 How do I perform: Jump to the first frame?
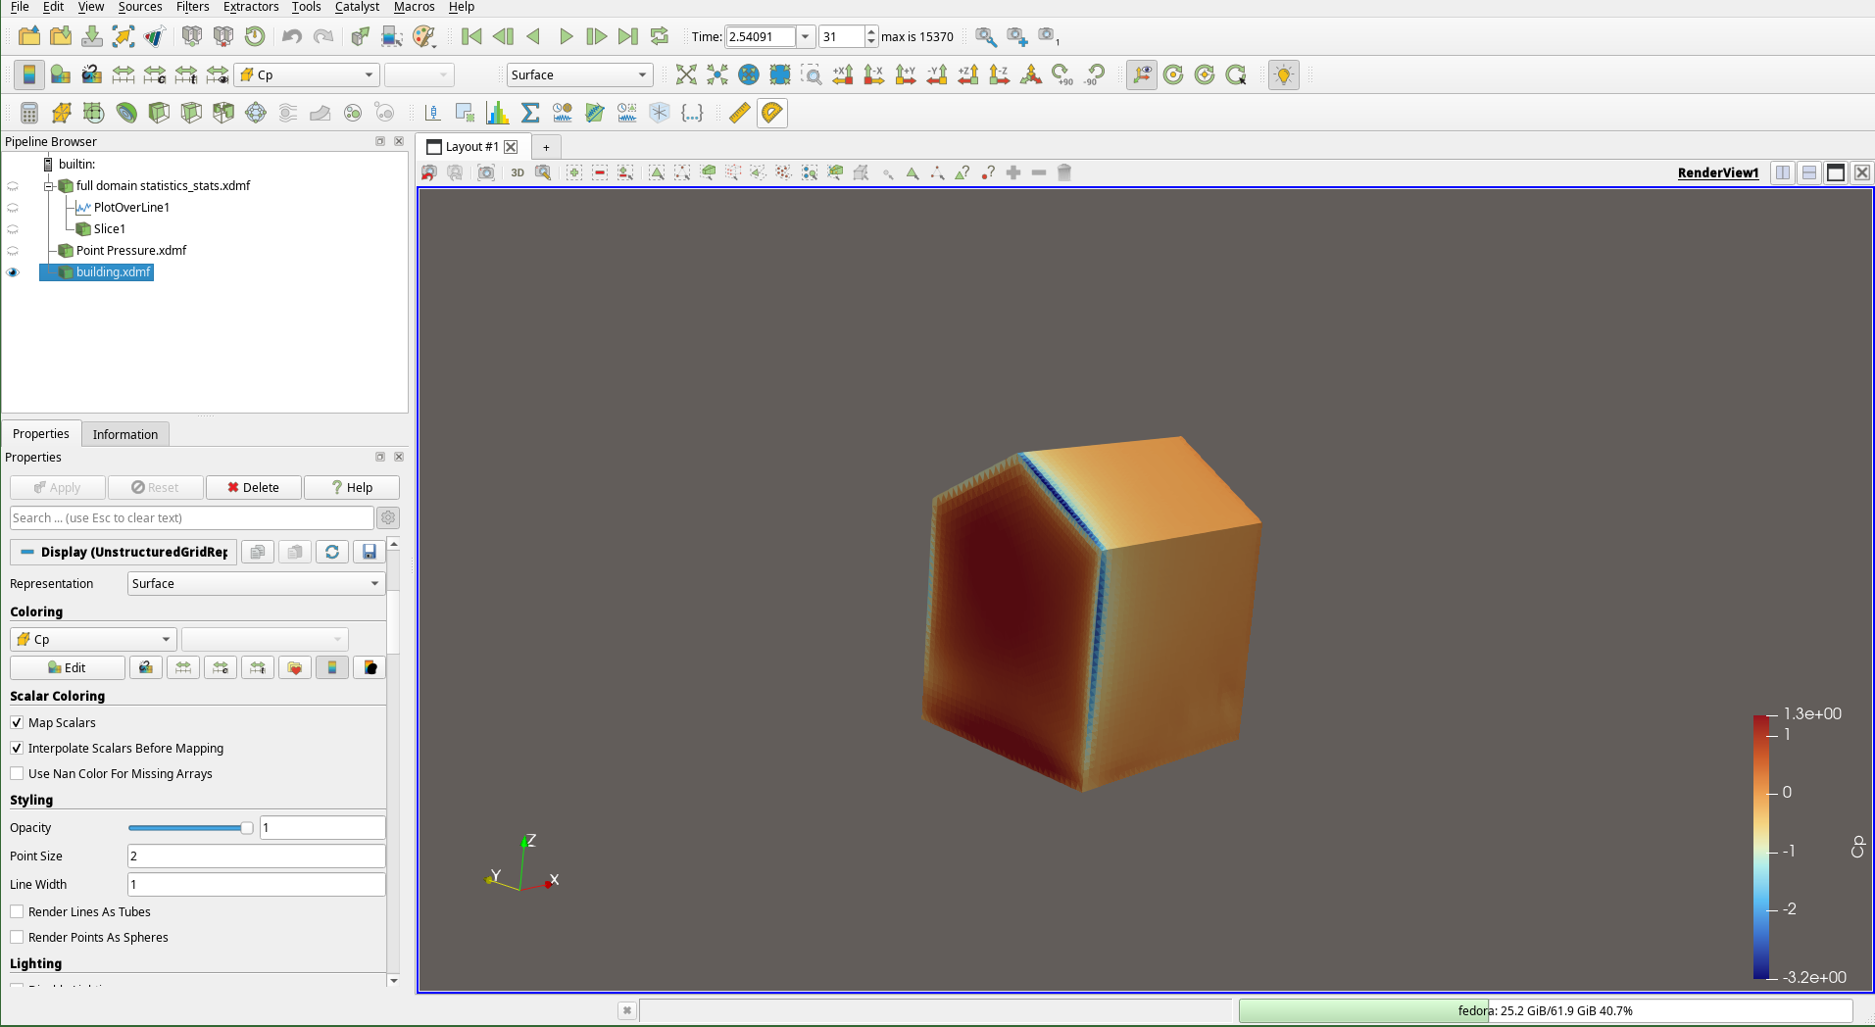(x=471, y=36)
